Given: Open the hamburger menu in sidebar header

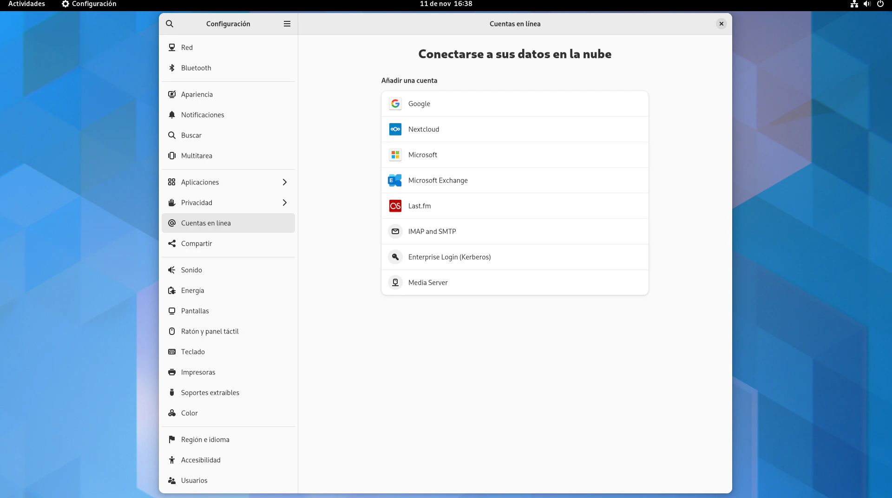Looking at the screenshot, I should (x=287, y=24).
